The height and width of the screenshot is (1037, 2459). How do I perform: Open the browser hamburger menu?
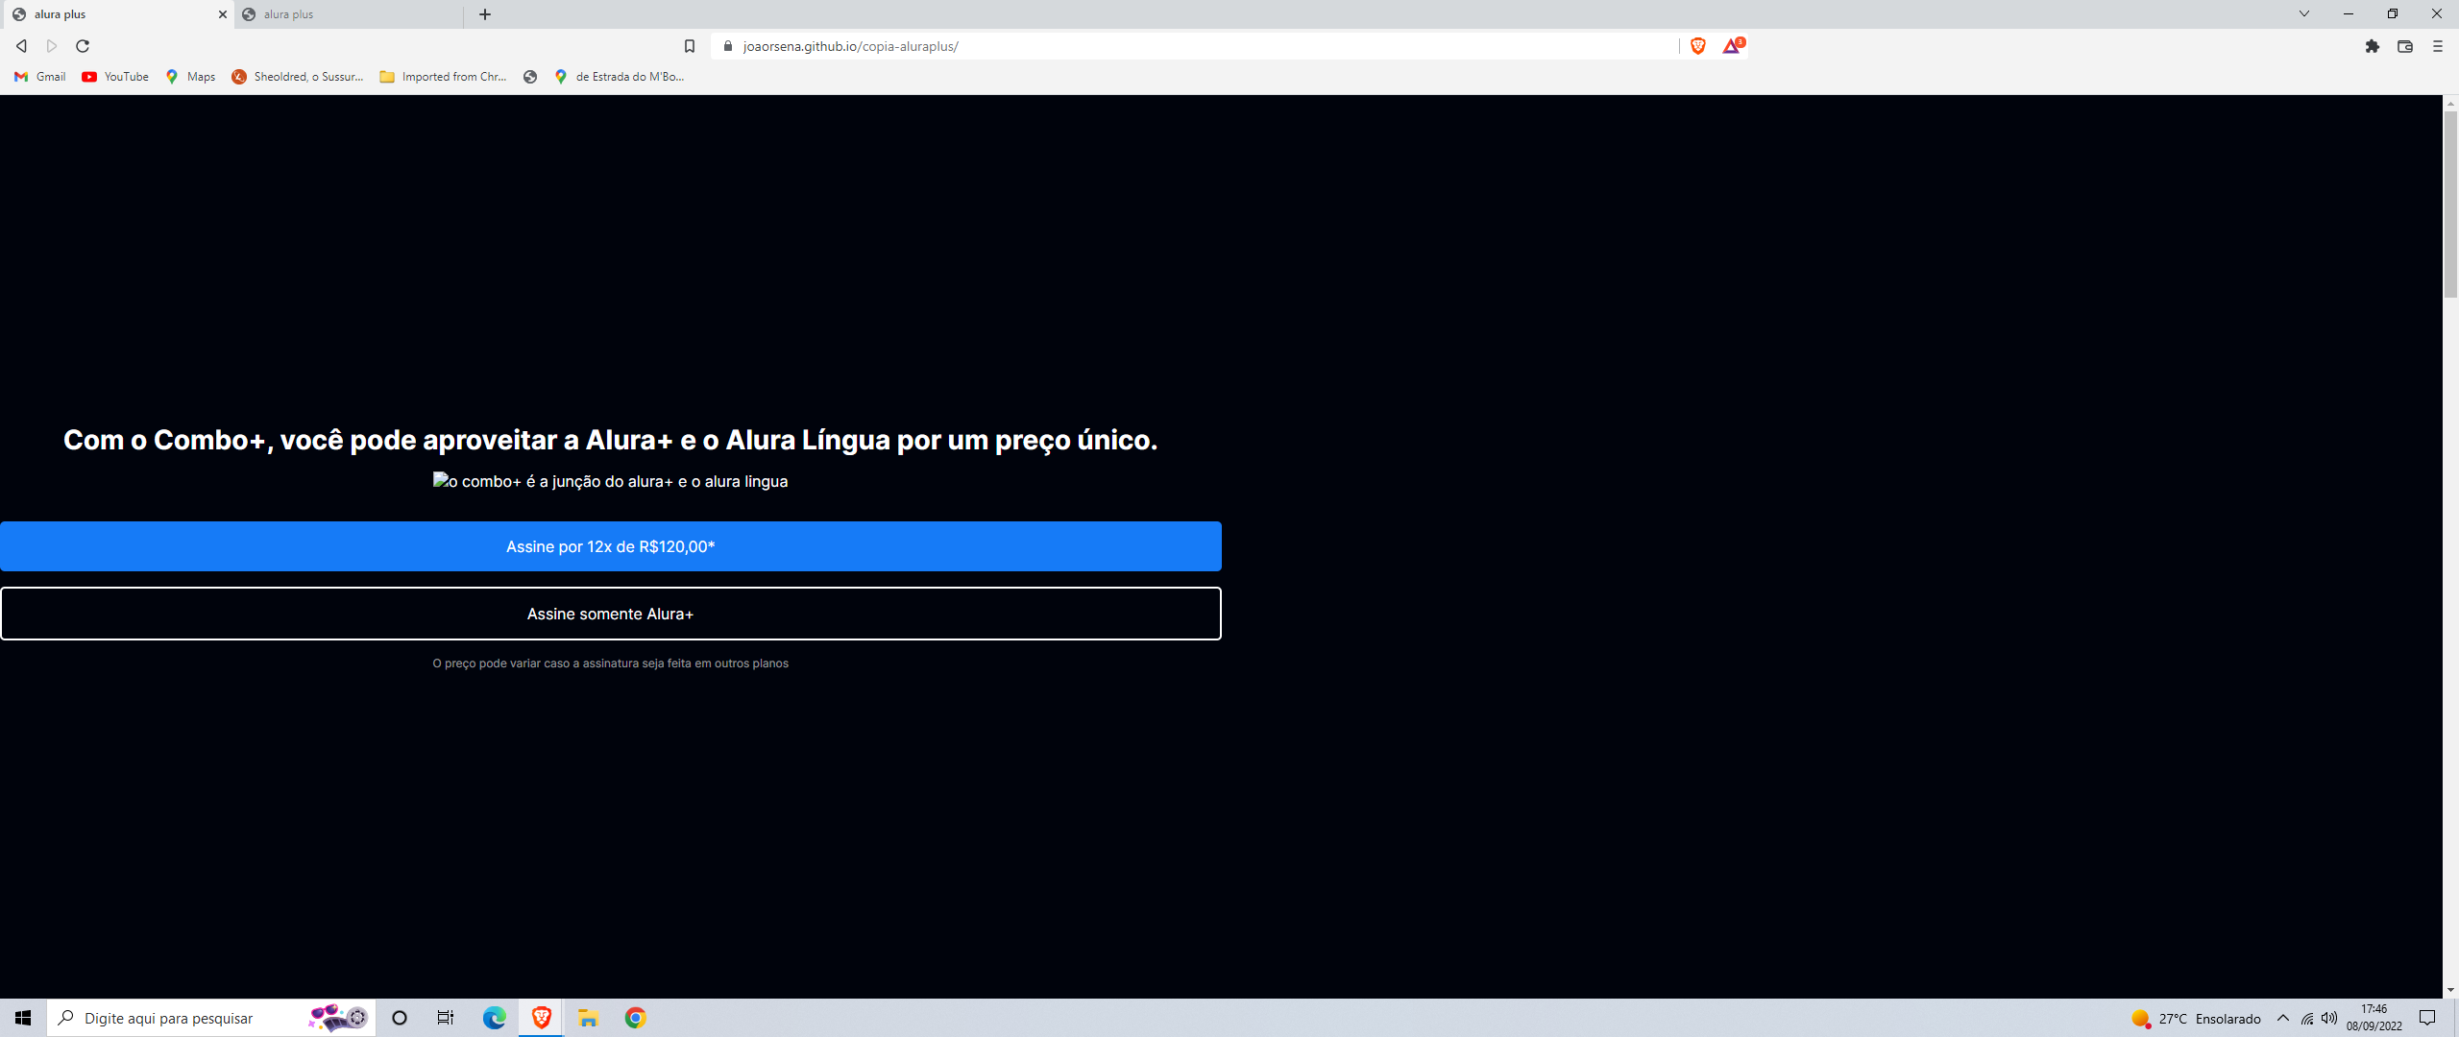pyautogui.click(x=2437, y=46)
